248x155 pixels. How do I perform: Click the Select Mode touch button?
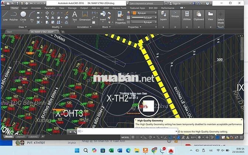point(220,18)
